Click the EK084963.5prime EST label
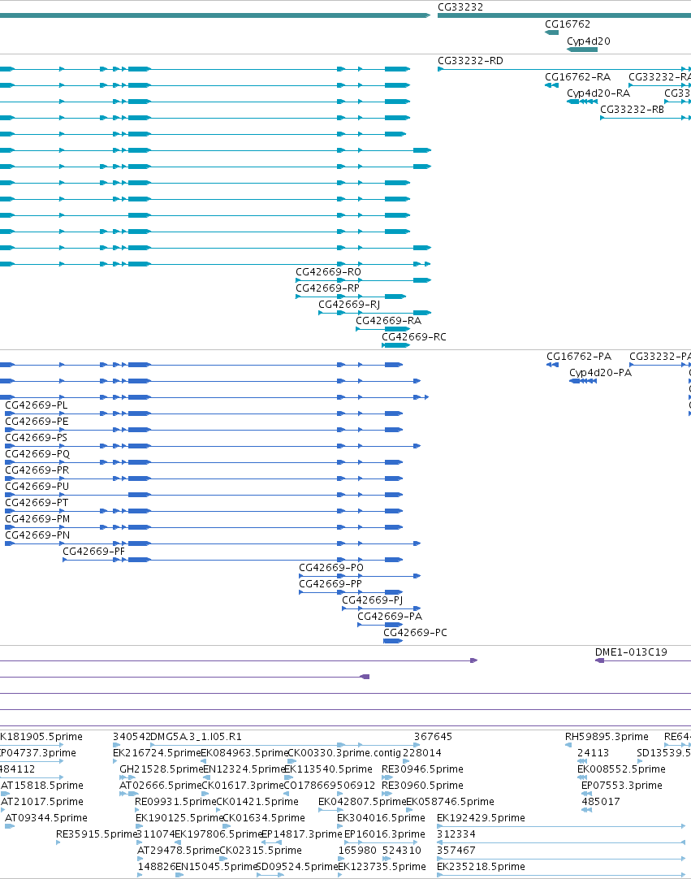This screenshot has height=879, width=691. [244, 753]
